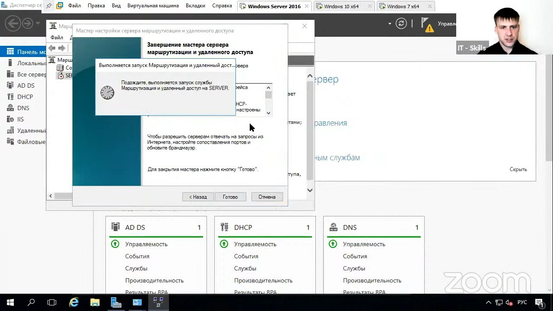Open notifications flag with warning icon
Viewport: 553px width, 311px height.
pos(427,25)
